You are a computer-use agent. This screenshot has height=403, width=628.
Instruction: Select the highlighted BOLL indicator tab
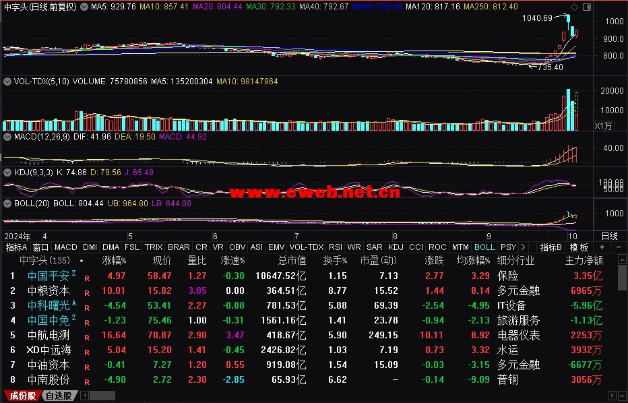pyautogui.click(x=484, y=247)
